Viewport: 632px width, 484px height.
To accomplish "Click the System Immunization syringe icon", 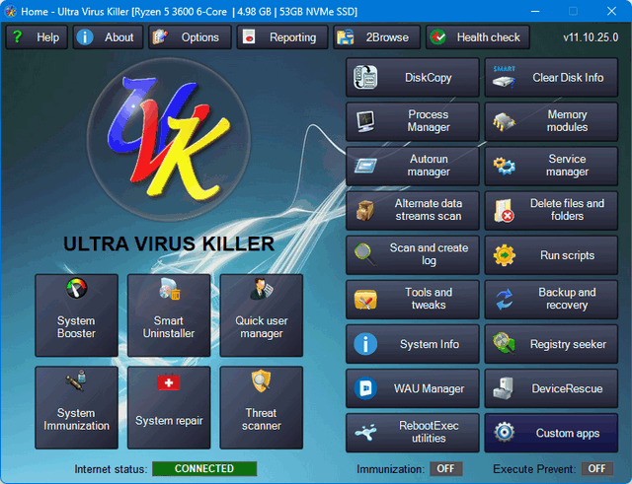I will tap(77, 380).
